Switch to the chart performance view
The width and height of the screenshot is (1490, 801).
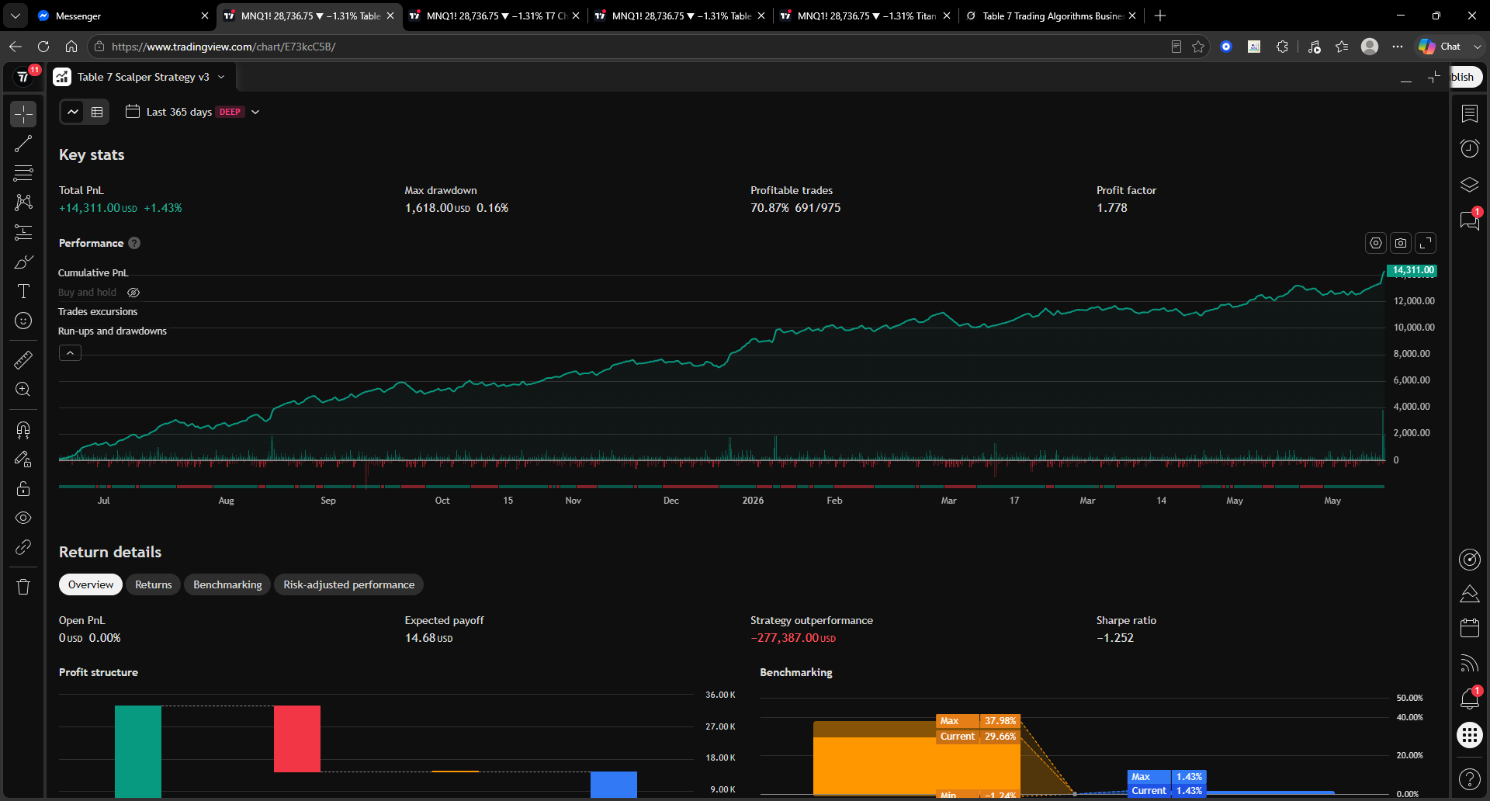pyautogui.click(x=73, y=112)
